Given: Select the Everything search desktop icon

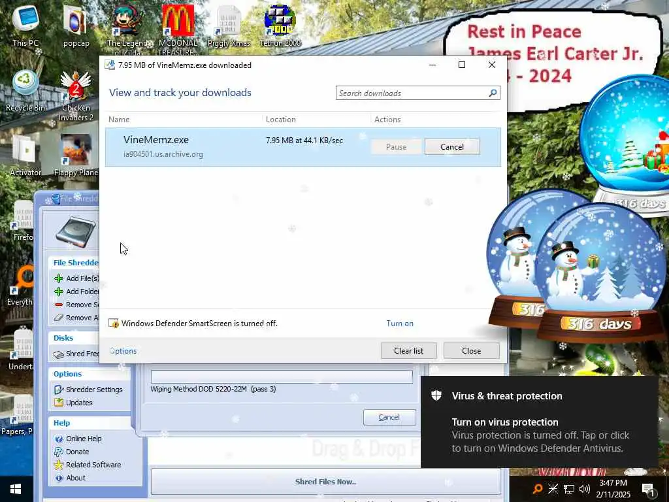Looking at the screenshot, I should pos(20,285).
